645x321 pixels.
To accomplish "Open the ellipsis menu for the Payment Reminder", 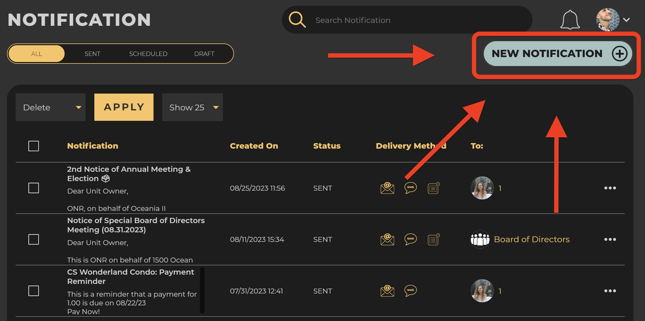I will point(610,291).
